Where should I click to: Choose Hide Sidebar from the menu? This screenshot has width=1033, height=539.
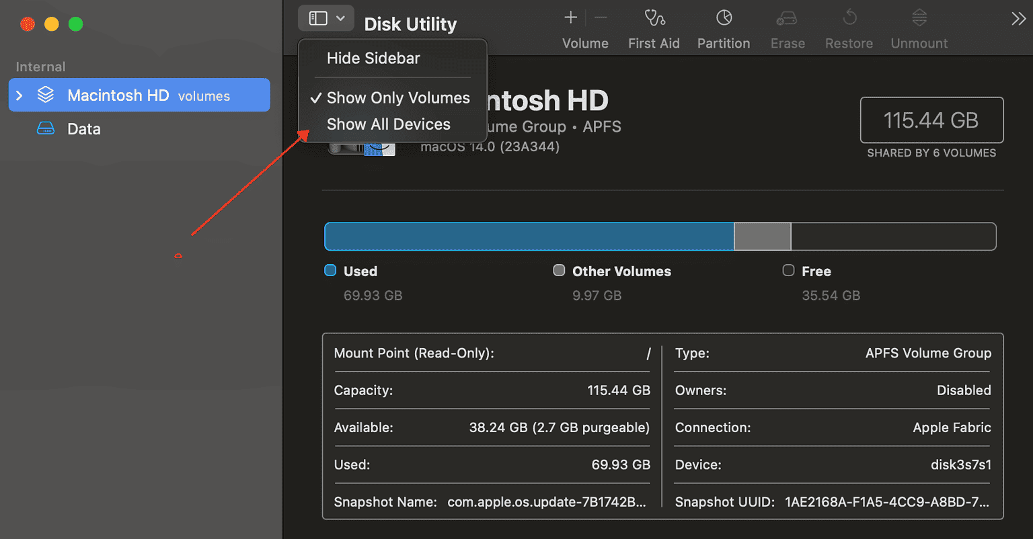point(373,58)
